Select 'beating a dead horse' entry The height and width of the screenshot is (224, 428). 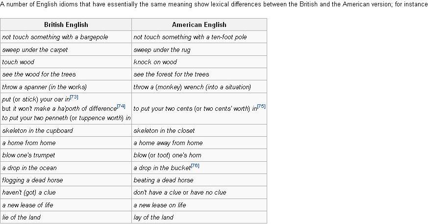click(x=163, y=180)
